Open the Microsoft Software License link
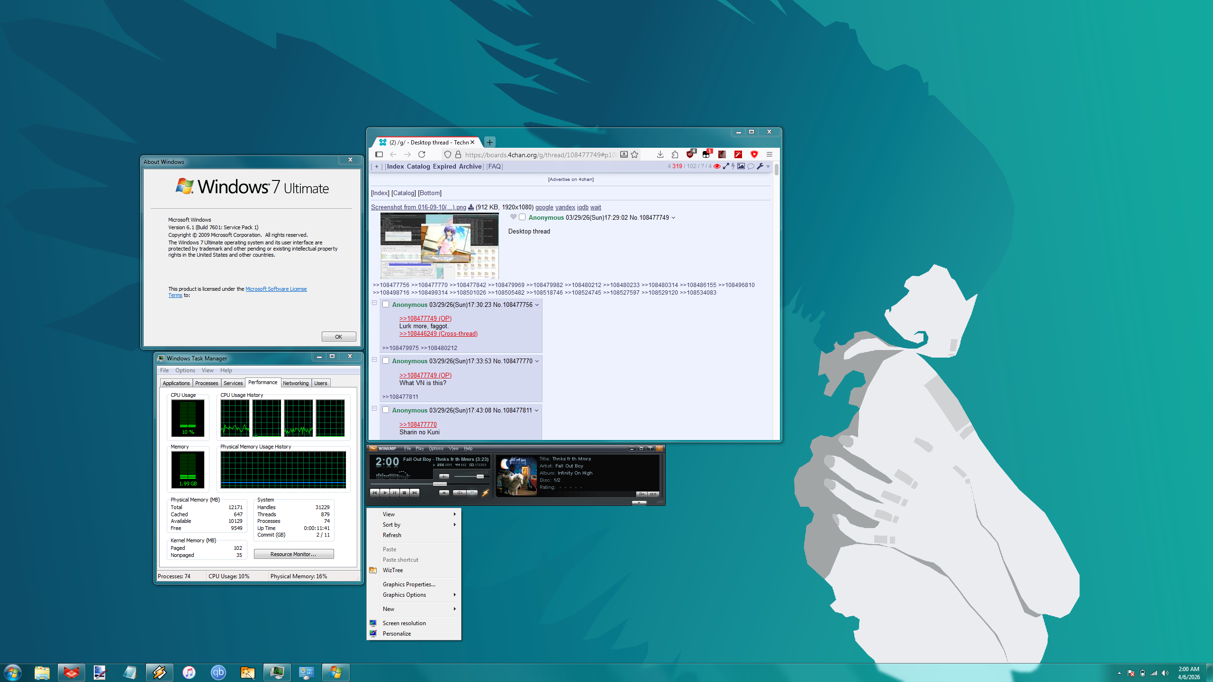1213x682 pixels. (x=276, y=289)
